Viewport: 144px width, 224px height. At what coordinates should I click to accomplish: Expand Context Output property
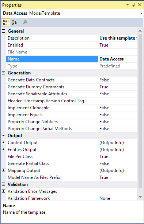click(x=4, y=142)
